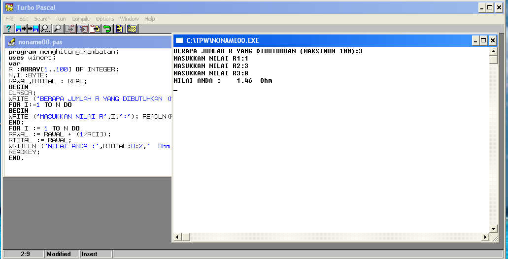The height and width of the screenshot is (259, 508).
Task: Click the Search Again magnifier icon
Action: click(x=58, y=29)
